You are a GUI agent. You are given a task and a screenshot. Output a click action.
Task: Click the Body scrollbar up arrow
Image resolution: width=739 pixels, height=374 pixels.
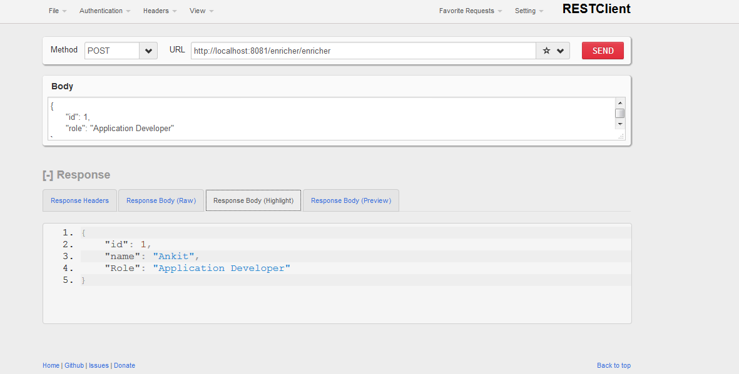620,103
